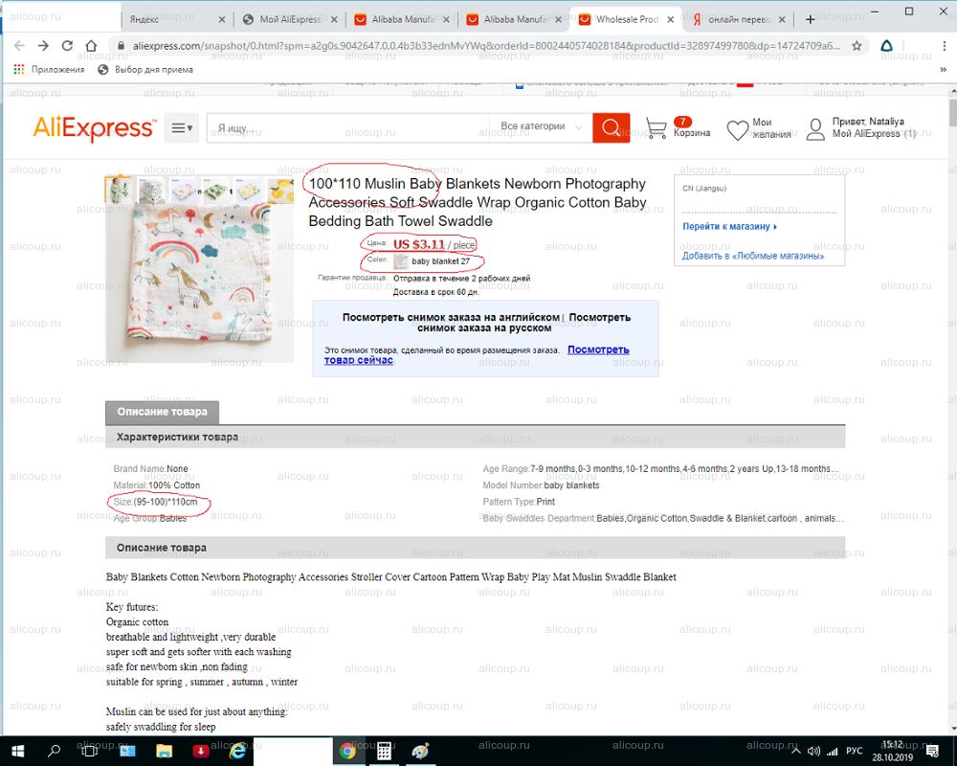Click the Перейти к магазину link
This screenshot has height=766, width=957.
point(729,227)
